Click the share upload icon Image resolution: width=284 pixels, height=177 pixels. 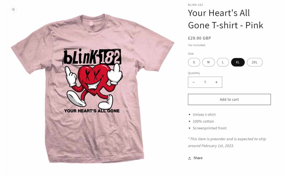[x=190, y=158]
